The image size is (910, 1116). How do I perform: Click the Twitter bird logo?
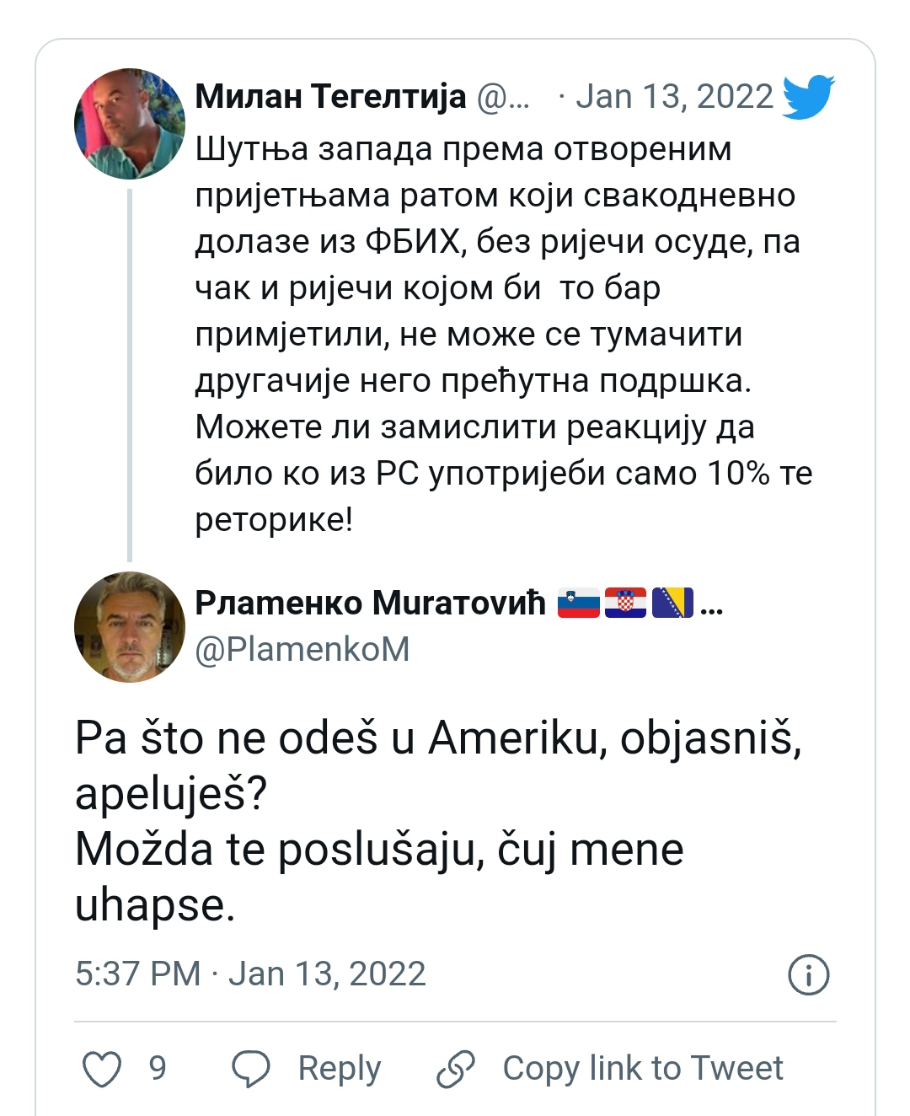(x=808, y=97)
